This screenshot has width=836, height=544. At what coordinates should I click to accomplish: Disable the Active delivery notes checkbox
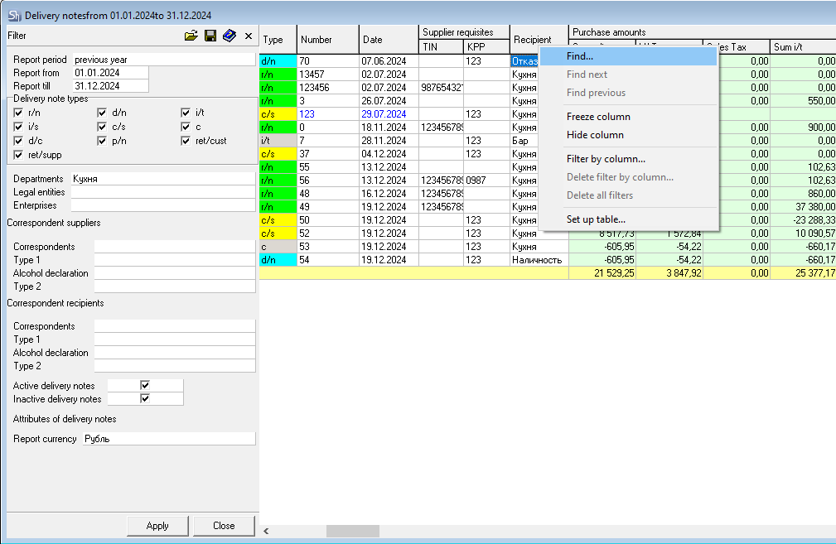(x=145, y=386)
